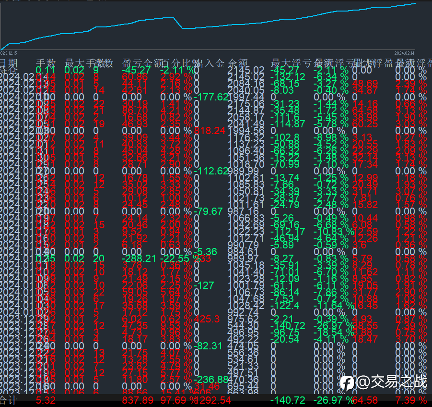432x407 pixels.
Task: Click balance cell 1045.18
Action: coord(246,265)
